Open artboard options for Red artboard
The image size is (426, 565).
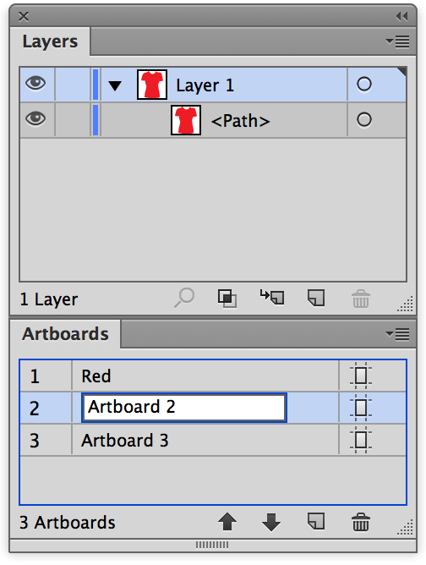pos(360,376)
